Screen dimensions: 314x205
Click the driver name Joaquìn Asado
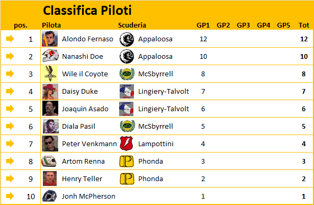pos(85,109)
